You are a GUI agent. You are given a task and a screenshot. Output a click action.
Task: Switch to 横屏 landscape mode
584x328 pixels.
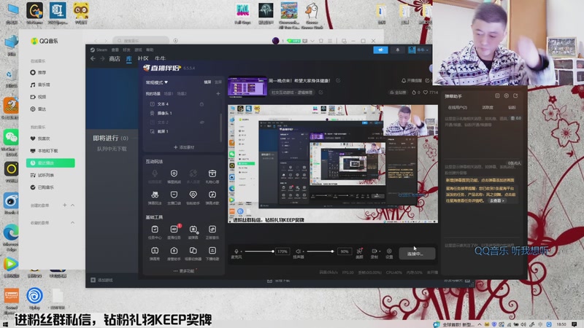207,82
